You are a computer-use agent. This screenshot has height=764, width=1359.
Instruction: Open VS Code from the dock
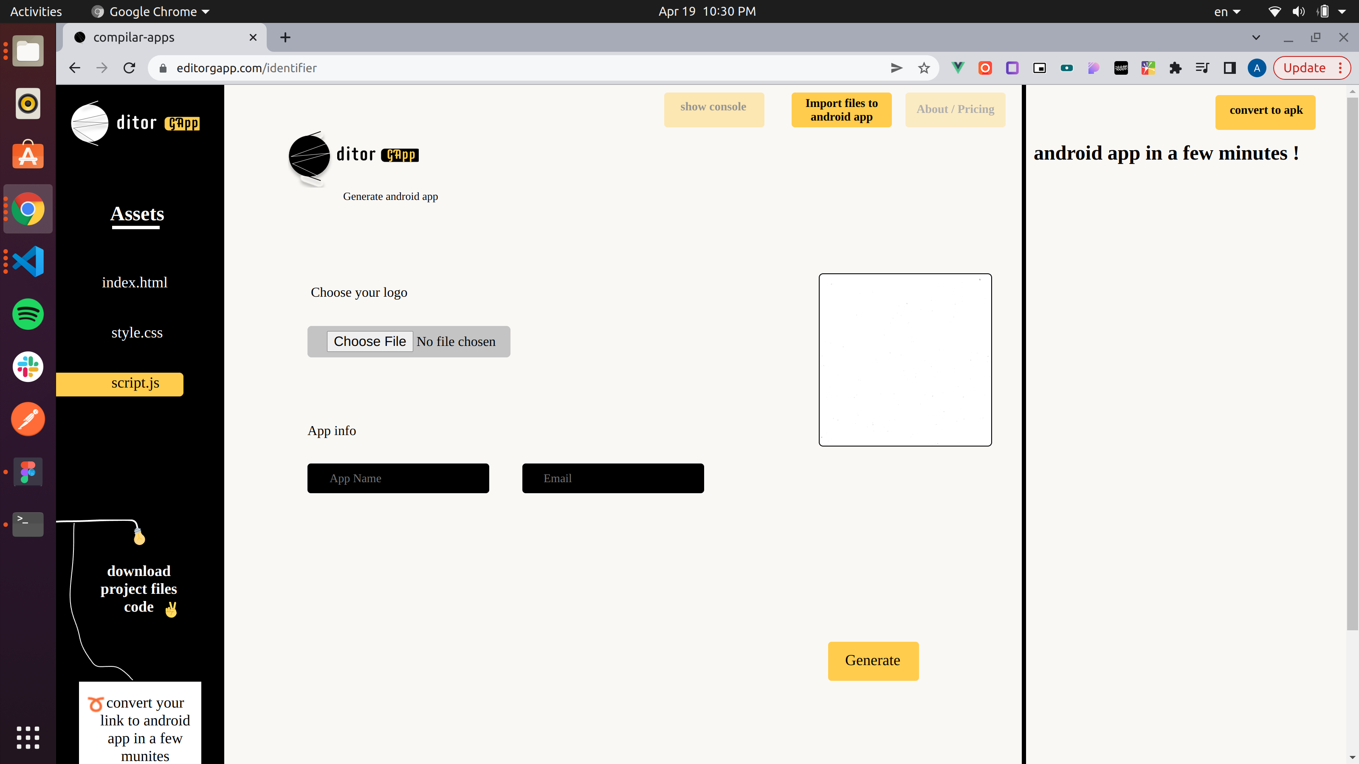pyautogui.click(x=28, y=261)
